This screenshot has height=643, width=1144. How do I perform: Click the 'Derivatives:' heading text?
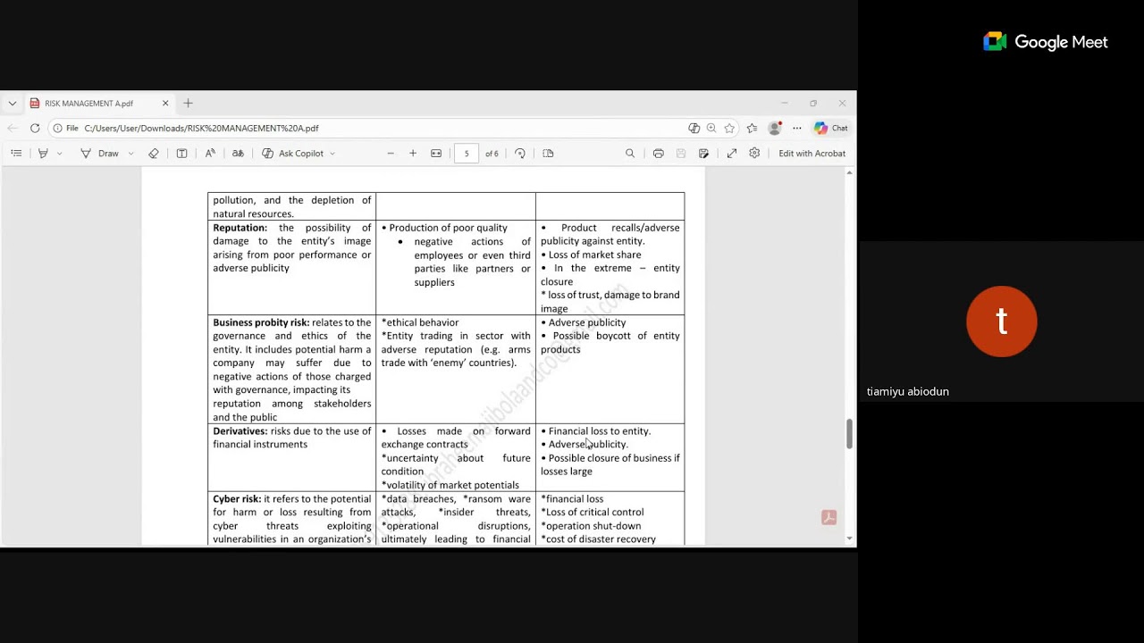[240, 431]
